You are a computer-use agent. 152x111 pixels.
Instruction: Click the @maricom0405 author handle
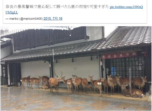31,19
